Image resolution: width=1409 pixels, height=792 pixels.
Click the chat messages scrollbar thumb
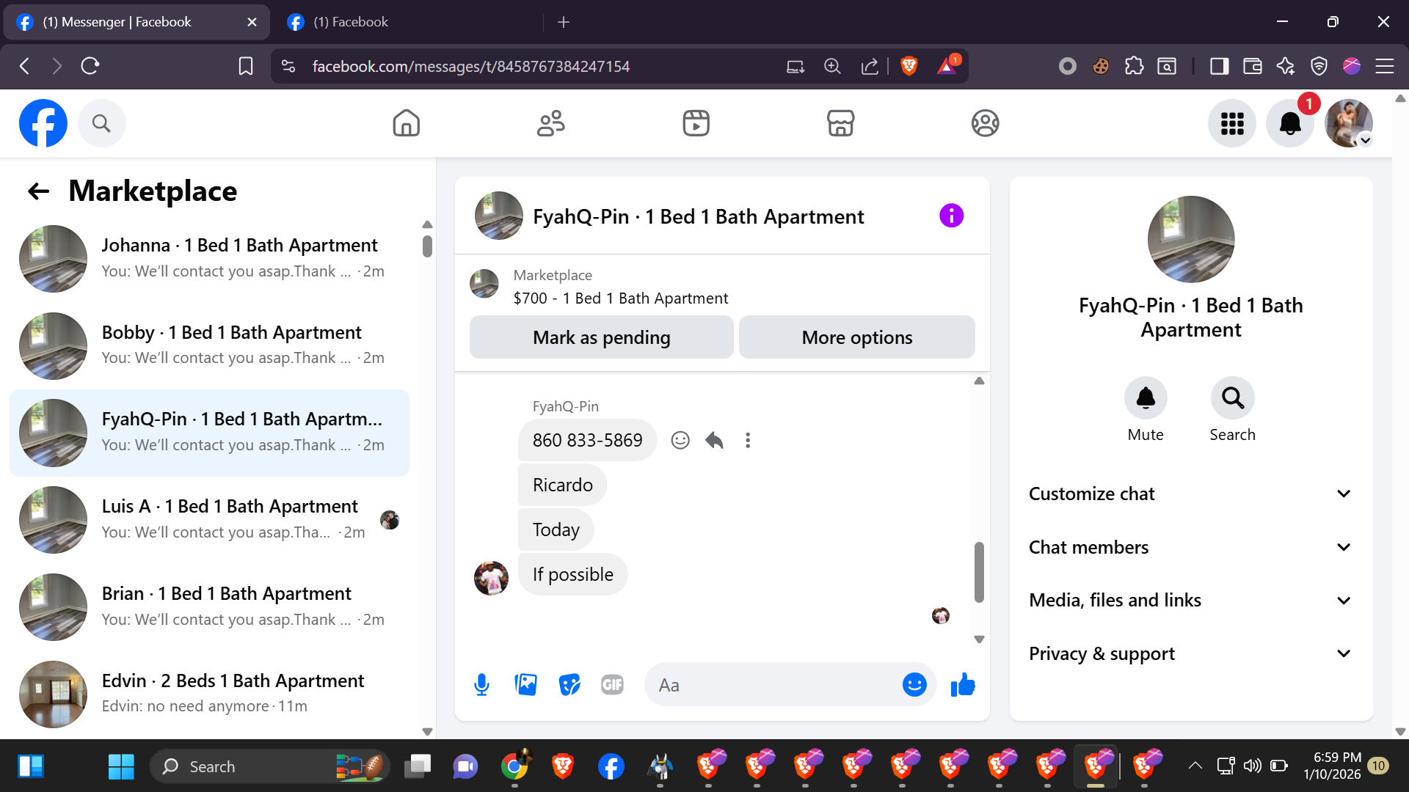coord(979,572)
